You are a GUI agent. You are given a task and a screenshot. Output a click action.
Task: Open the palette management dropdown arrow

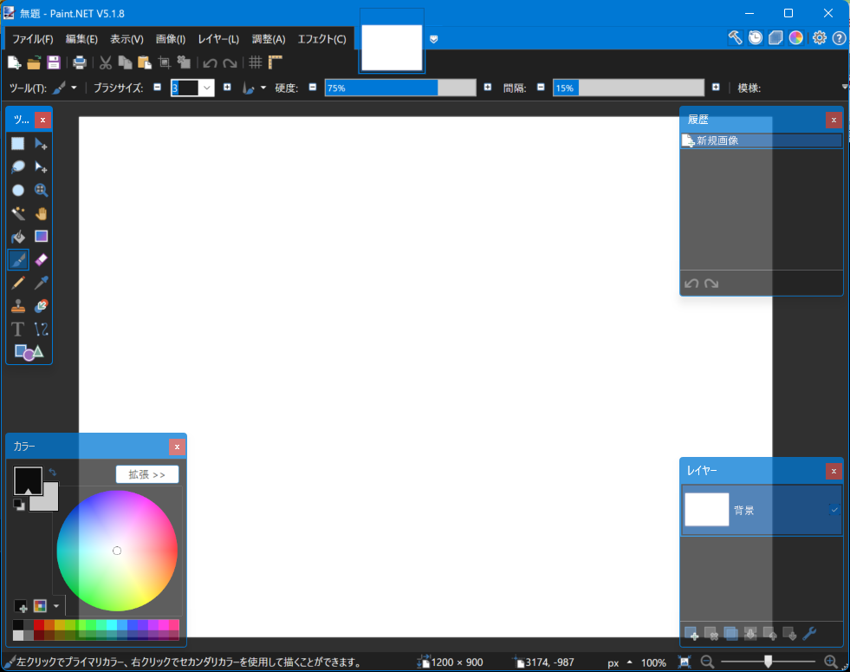click(55, 606)
